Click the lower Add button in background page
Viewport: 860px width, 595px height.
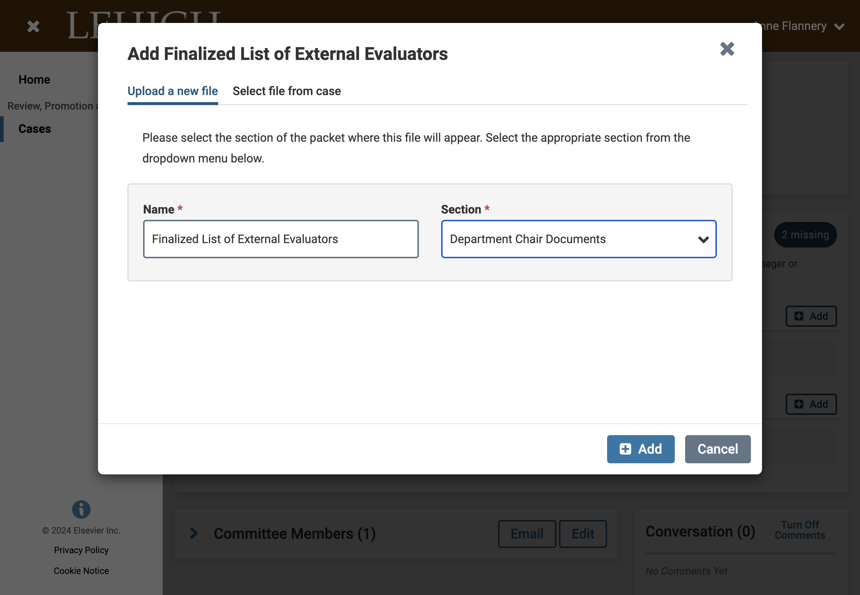coord(811,404)
